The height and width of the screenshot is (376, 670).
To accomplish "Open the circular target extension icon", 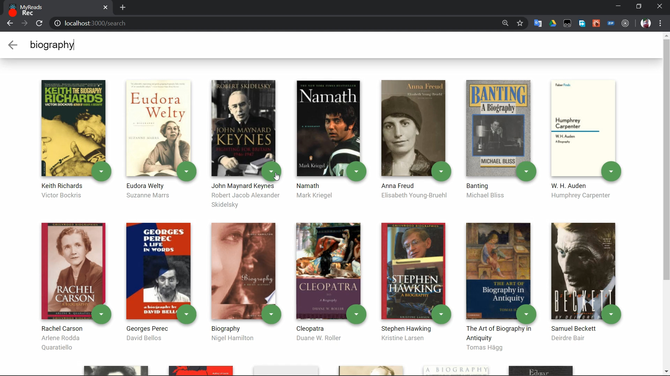I will pyautogui.click(x=625, y=23).
